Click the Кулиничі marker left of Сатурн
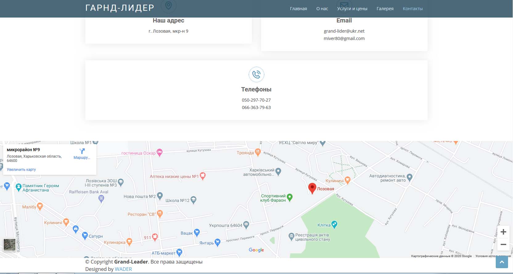513x274 pixels. coord(66,222)
